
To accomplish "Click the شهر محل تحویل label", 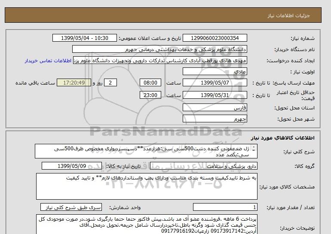I will (x=296, y=119).
